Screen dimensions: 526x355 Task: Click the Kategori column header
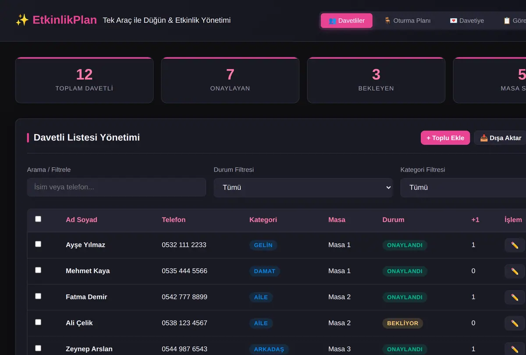pyautogui.click(x=263, y=220)
